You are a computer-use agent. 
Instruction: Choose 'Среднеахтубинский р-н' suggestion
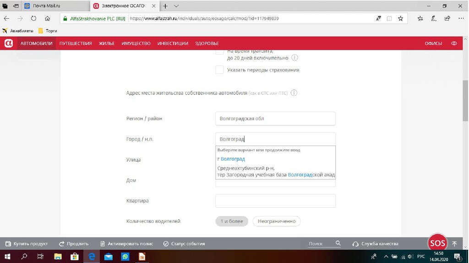click(275, 172)
